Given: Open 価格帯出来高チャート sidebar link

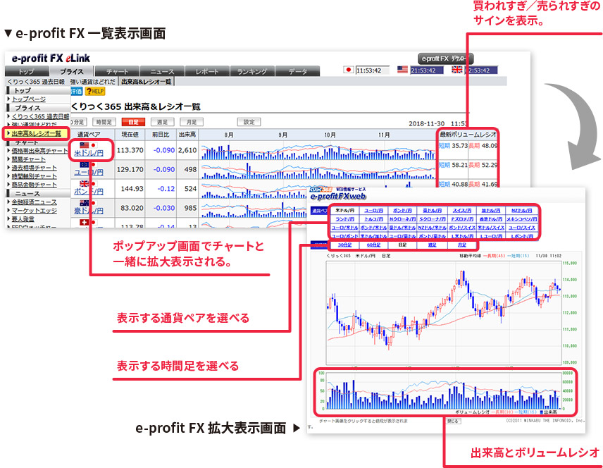Looking at the screenshot, I should pyautogui.click(x=39, y=151).
